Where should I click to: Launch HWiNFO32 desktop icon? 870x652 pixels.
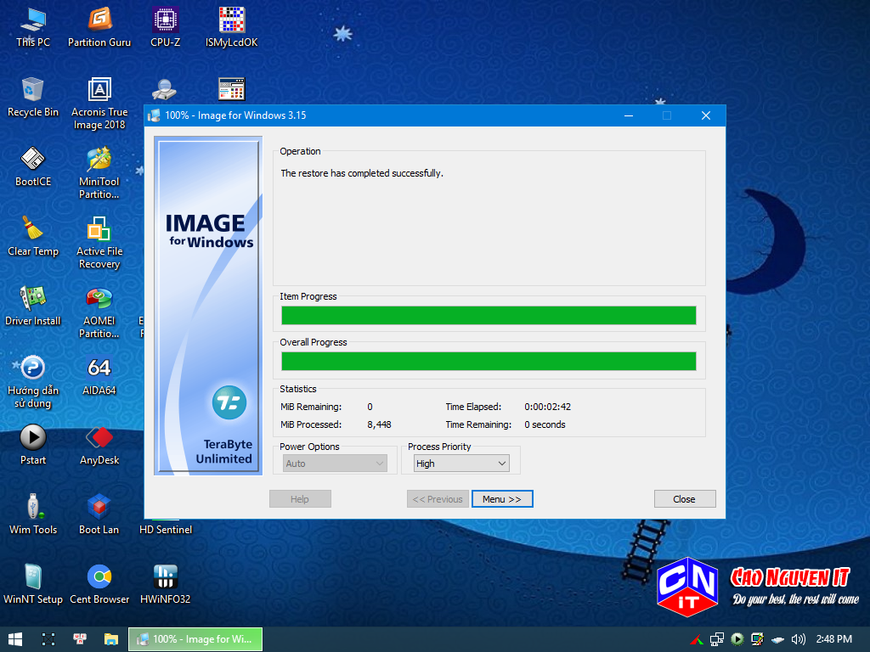(x=166, y=584)
